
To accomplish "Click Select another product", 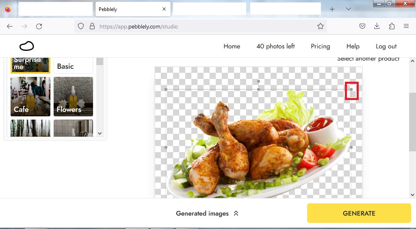I will (368, 59).
